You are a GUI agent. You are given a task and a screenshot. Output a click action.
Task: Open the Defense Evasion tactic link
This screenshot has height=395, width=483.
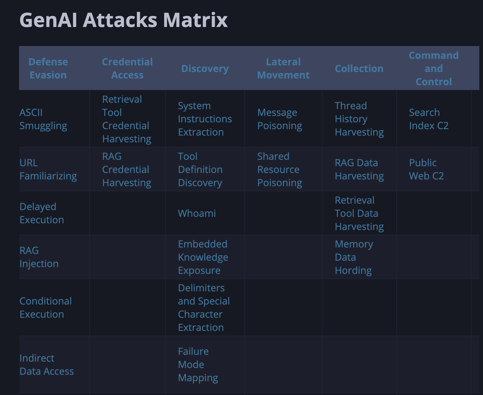coord(48,68)
